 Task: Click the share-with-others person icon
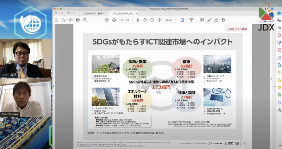point(279,20)
